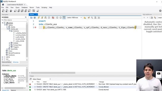Open the MySQL Workbench home screen icon
The width and height of the screenshot is (162, 91).
click(3, 5)
